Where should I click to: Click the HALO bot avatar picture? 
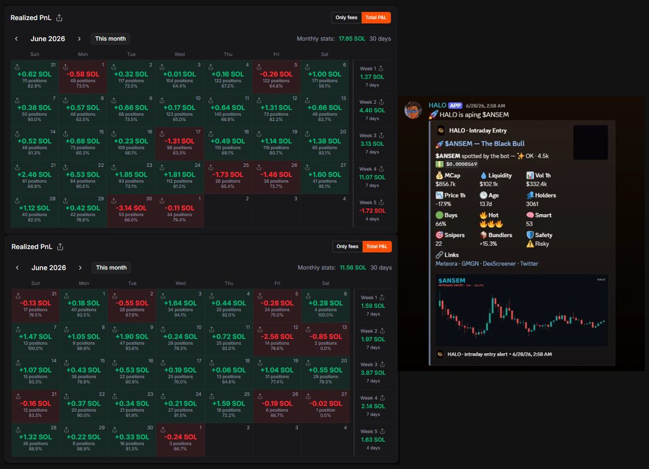click(413, 110)
